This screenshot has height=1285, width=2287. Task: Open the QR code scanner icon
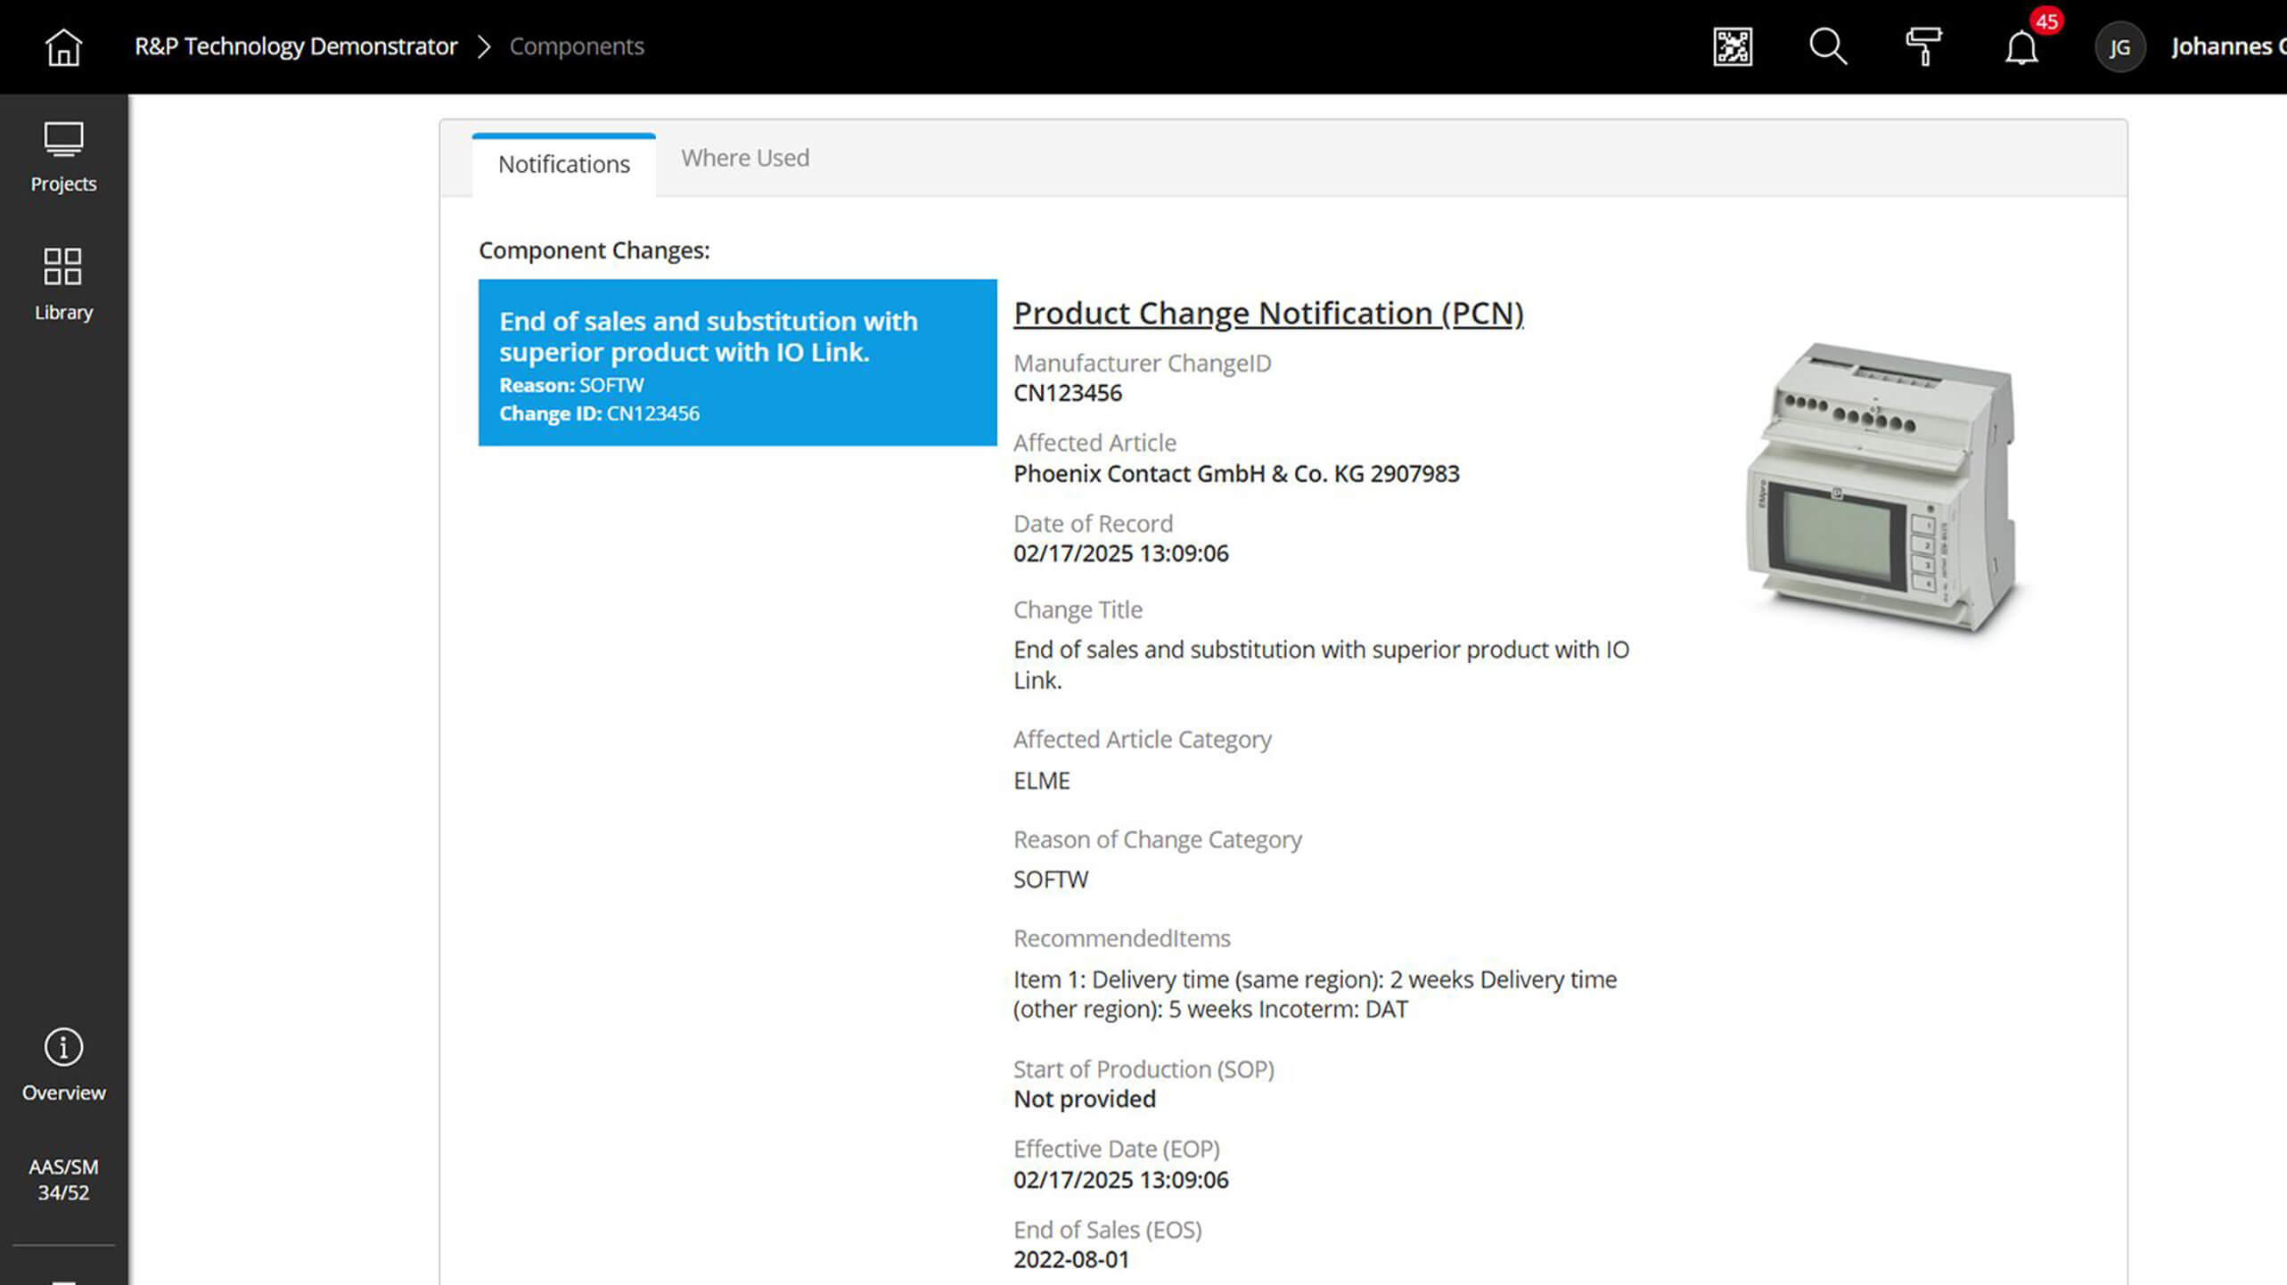(x=1732, y=46)
